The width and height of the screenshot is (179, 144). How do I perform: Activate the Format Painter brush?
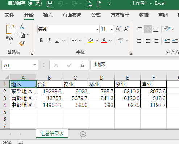pos(22,43)
